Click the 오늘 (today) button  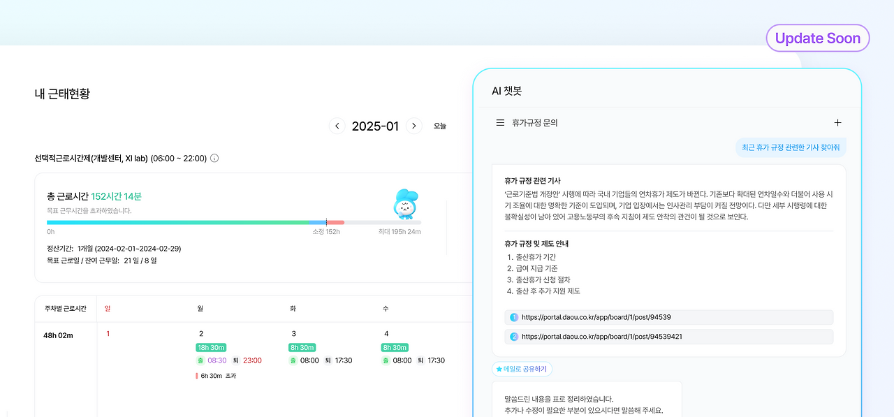pos(440,126)
